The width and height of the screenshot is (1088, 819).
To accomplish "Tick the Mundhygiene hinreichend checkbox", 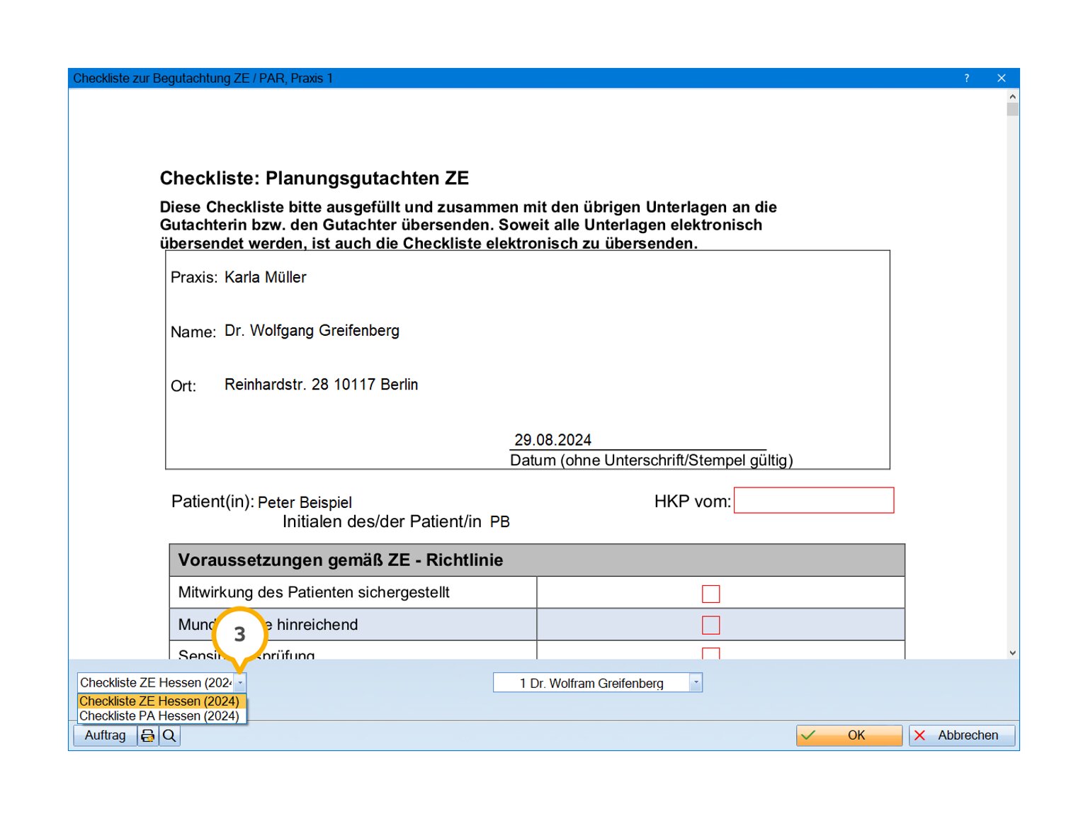I will [x=710, y=625].
